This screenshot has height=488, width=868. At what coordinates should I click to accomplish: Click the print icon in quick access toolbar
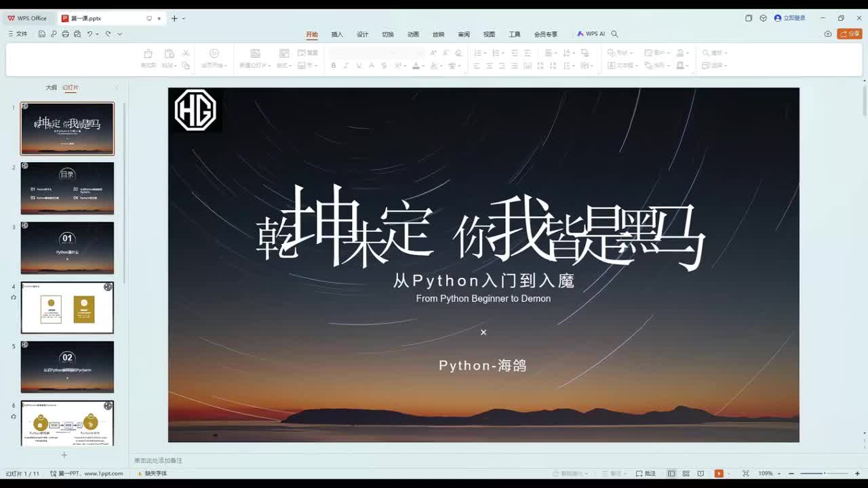click(65, 34)
